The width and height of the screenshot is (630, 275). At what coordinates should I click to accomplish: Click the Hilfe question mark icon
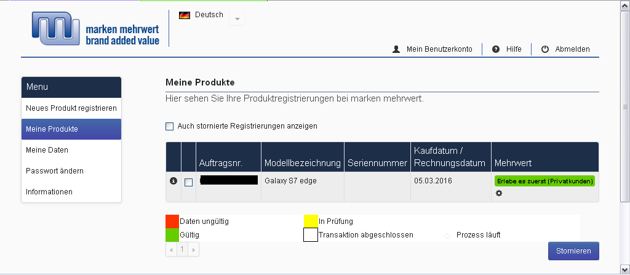click(496, 49)
